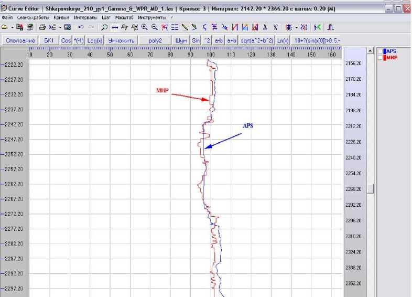Click the БК1 button
The width and height of the screenshot is (412, 297).
point(49,40)
